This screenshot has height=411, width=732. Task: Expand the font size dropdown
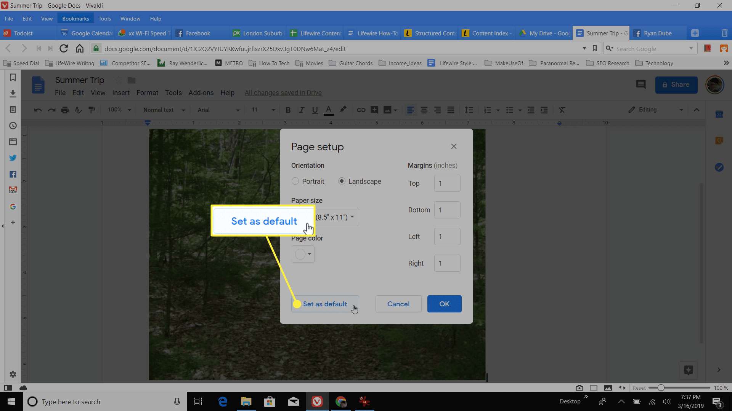(273, 110)
